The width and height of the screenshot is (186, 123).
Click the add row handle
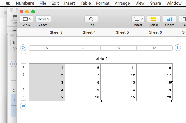point(23,106)
